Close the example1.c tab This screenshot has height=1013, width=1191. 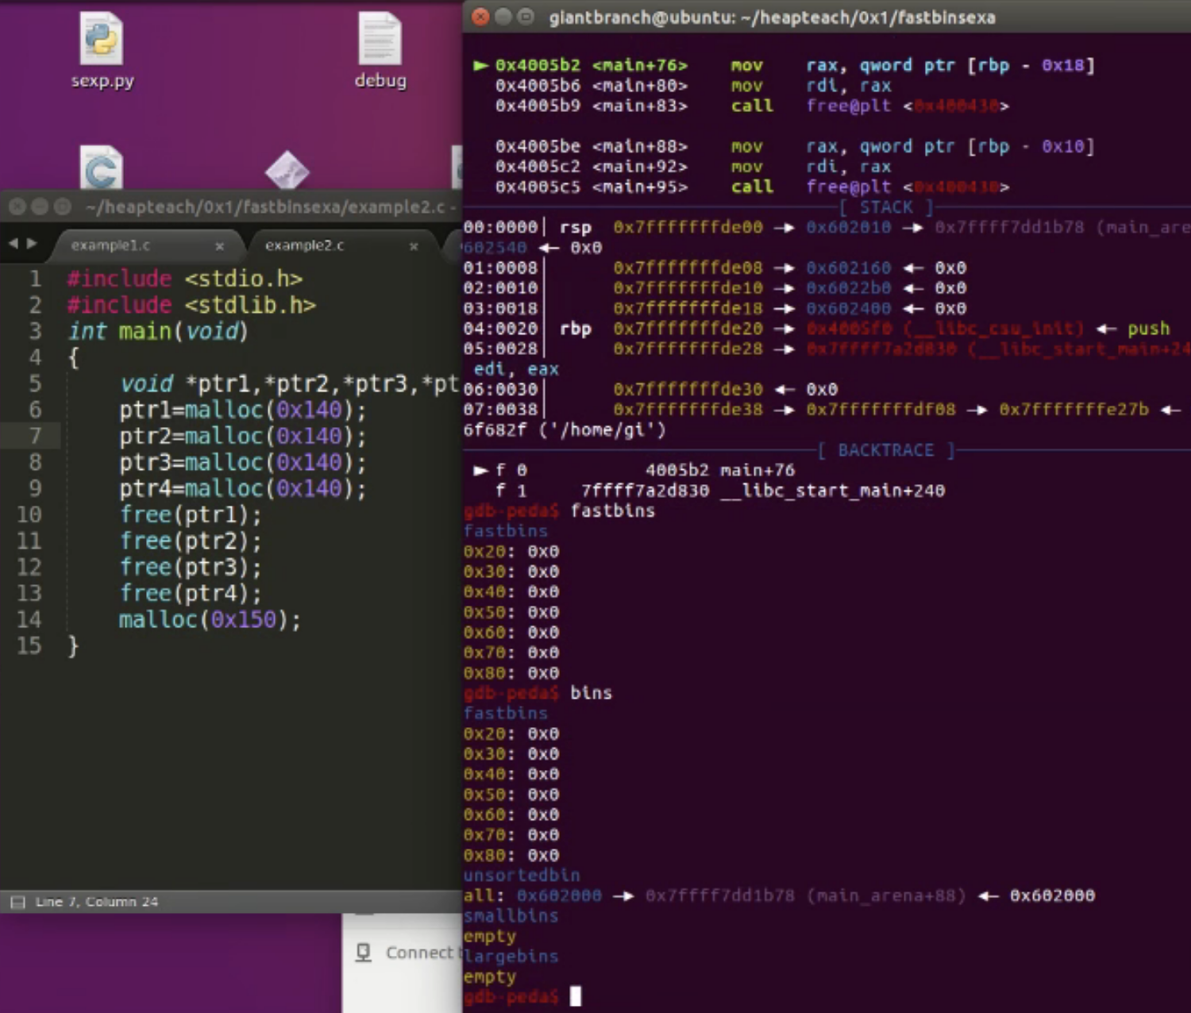click(x=219, y=246)
